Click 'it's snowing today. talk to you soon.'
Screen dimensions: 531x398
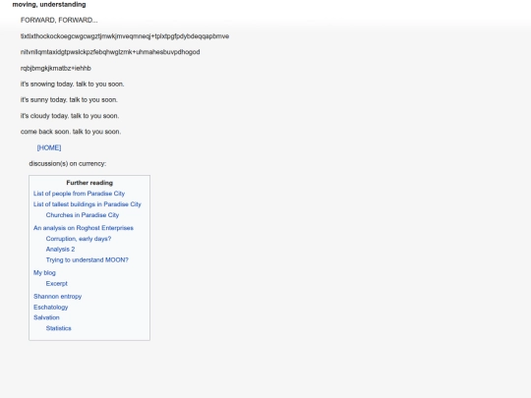(72, 84)
